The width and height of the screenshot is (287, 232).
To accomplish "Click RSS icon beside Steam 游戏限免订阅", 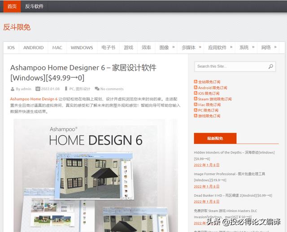I will pyautogui.click(x=196, y=99).
